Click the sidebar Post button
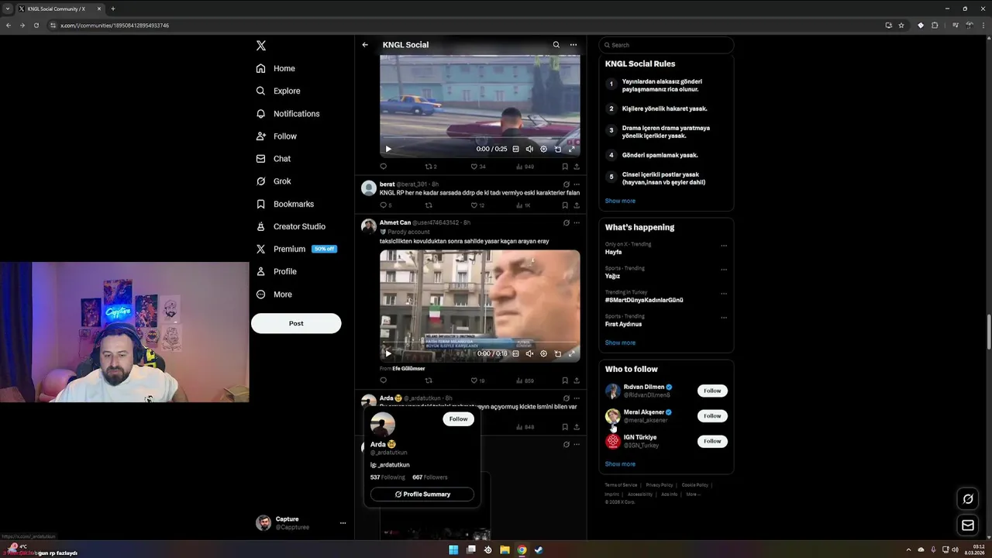992x558 pixels. point(296,323)
